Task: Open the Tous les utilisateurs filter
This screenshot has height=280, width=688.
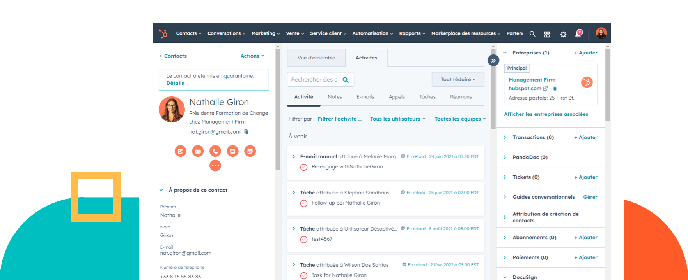Action: (x=397, y=119)
